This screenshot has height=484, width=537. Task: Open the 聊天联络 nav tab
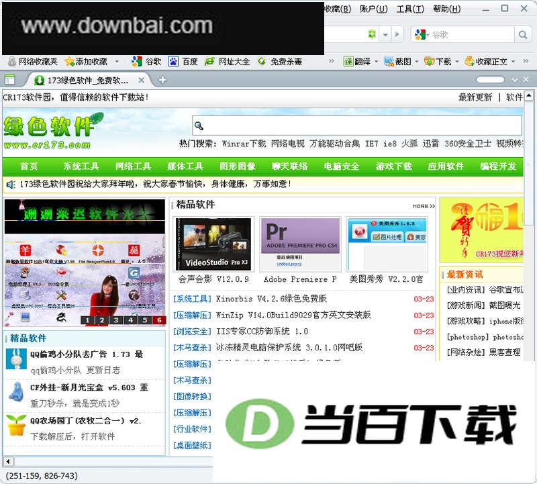289,166
